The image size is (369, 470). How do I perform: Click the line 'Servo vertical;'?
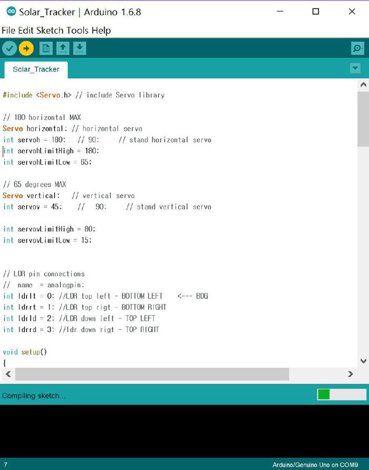[x=31, y=196]
